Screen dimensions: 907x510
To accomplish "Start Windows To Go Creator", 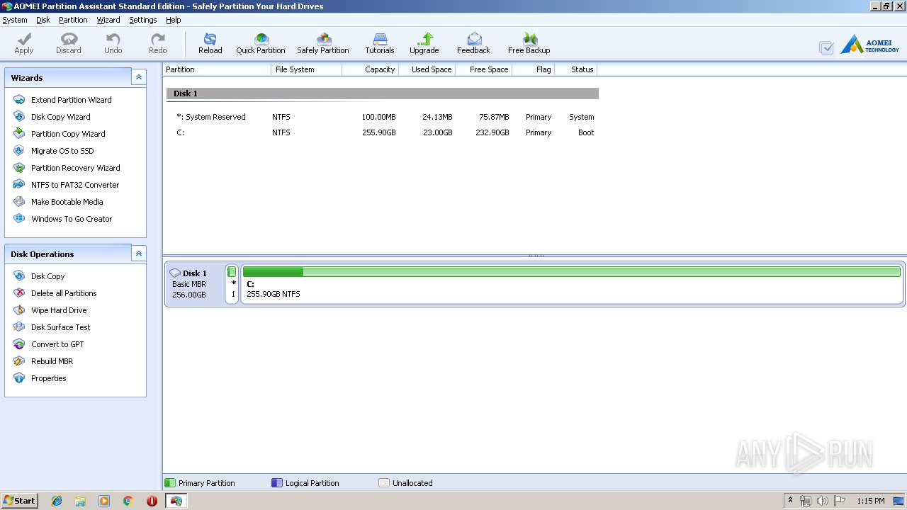I will point(72,219).
